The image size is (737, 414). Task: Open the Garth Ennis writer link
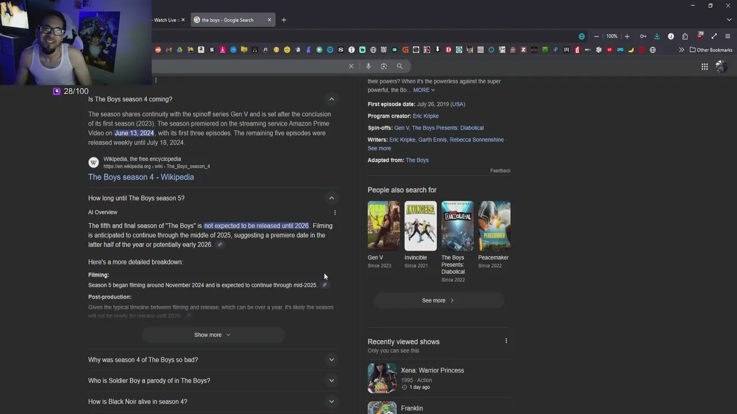[432, 140]
